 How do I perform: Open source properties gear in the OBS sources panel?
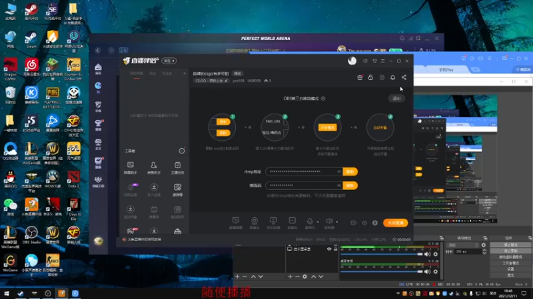(x=304, y=276)
